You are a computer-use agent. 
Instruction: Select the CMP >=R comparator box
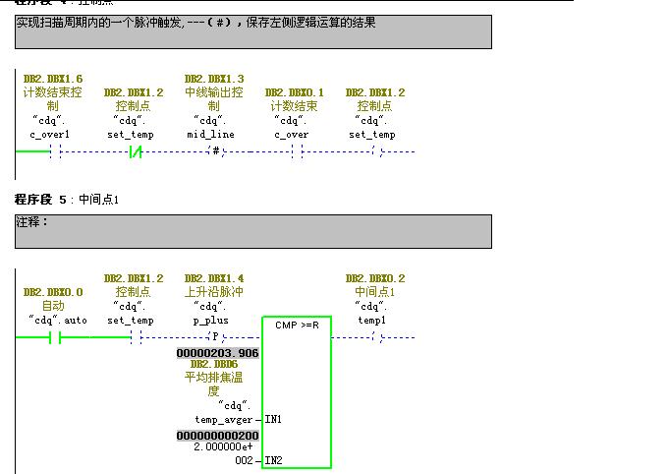(x=297, y=392)
